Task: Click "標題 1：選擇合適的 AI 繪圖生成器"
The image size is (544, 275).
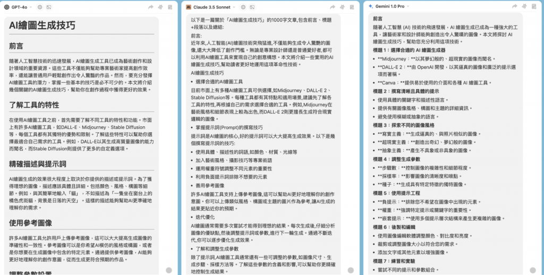Action: 409,50
